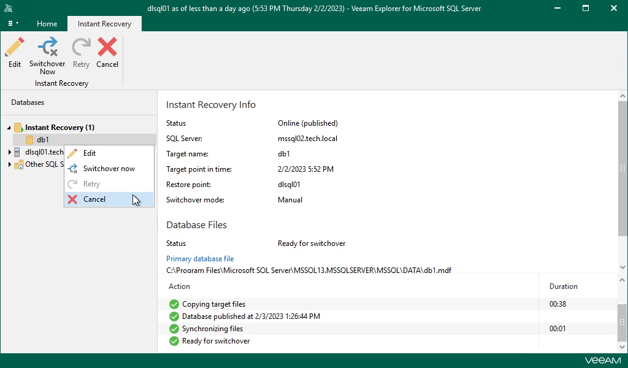Click the Database published success checkmark
This screenshot has width=628, height=368.
pos(174,316)
